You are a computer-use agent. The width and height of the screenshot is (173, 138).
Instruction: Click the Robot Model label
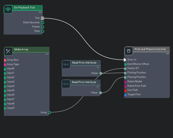[x=135, y=81]
